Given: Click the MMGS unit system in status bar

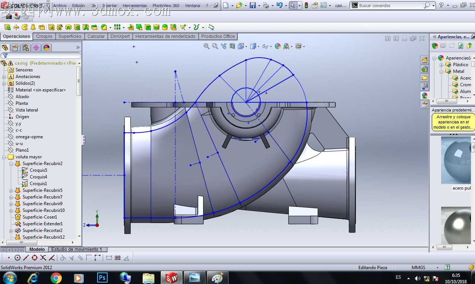Looking at the screenshot, I should 418,268.
